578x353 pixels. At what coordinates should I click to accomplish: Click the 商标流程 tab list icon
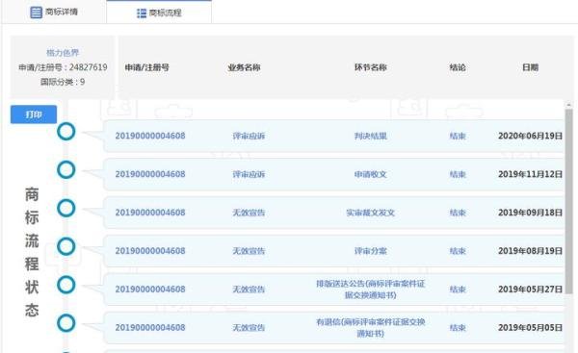click(x=142, y=13)
